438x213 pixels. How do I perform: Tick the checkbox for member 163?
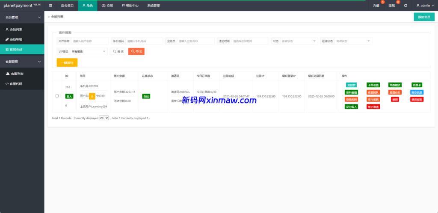tap(57, 96)
